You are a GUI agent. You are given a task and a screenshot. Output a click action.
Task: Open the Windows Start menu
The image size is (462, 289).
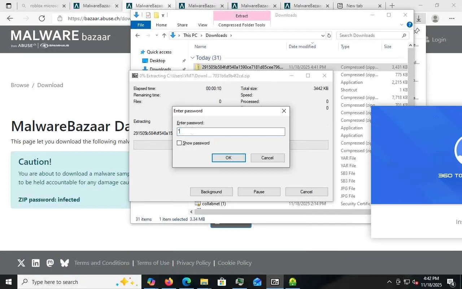click(9, 282)
